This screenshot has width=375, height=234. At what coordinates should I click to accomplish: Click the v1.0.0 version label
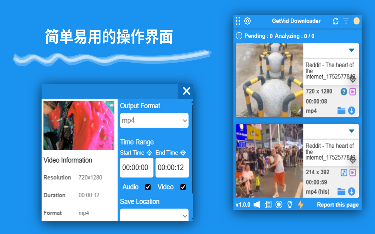(x=243, y=205)
